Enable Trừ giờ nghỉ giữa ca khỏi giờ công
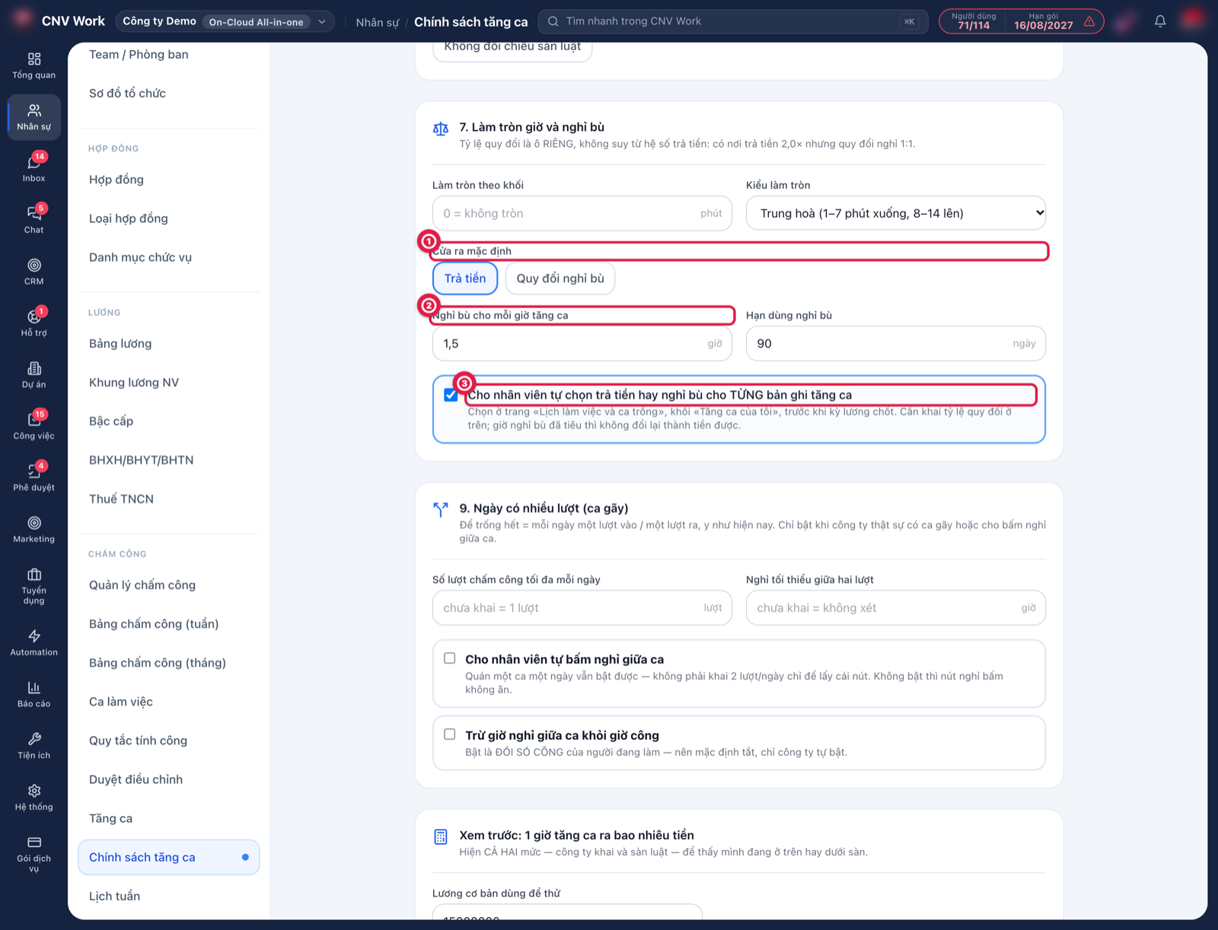This screenshot has width=1218, height=930. point(450,734)
